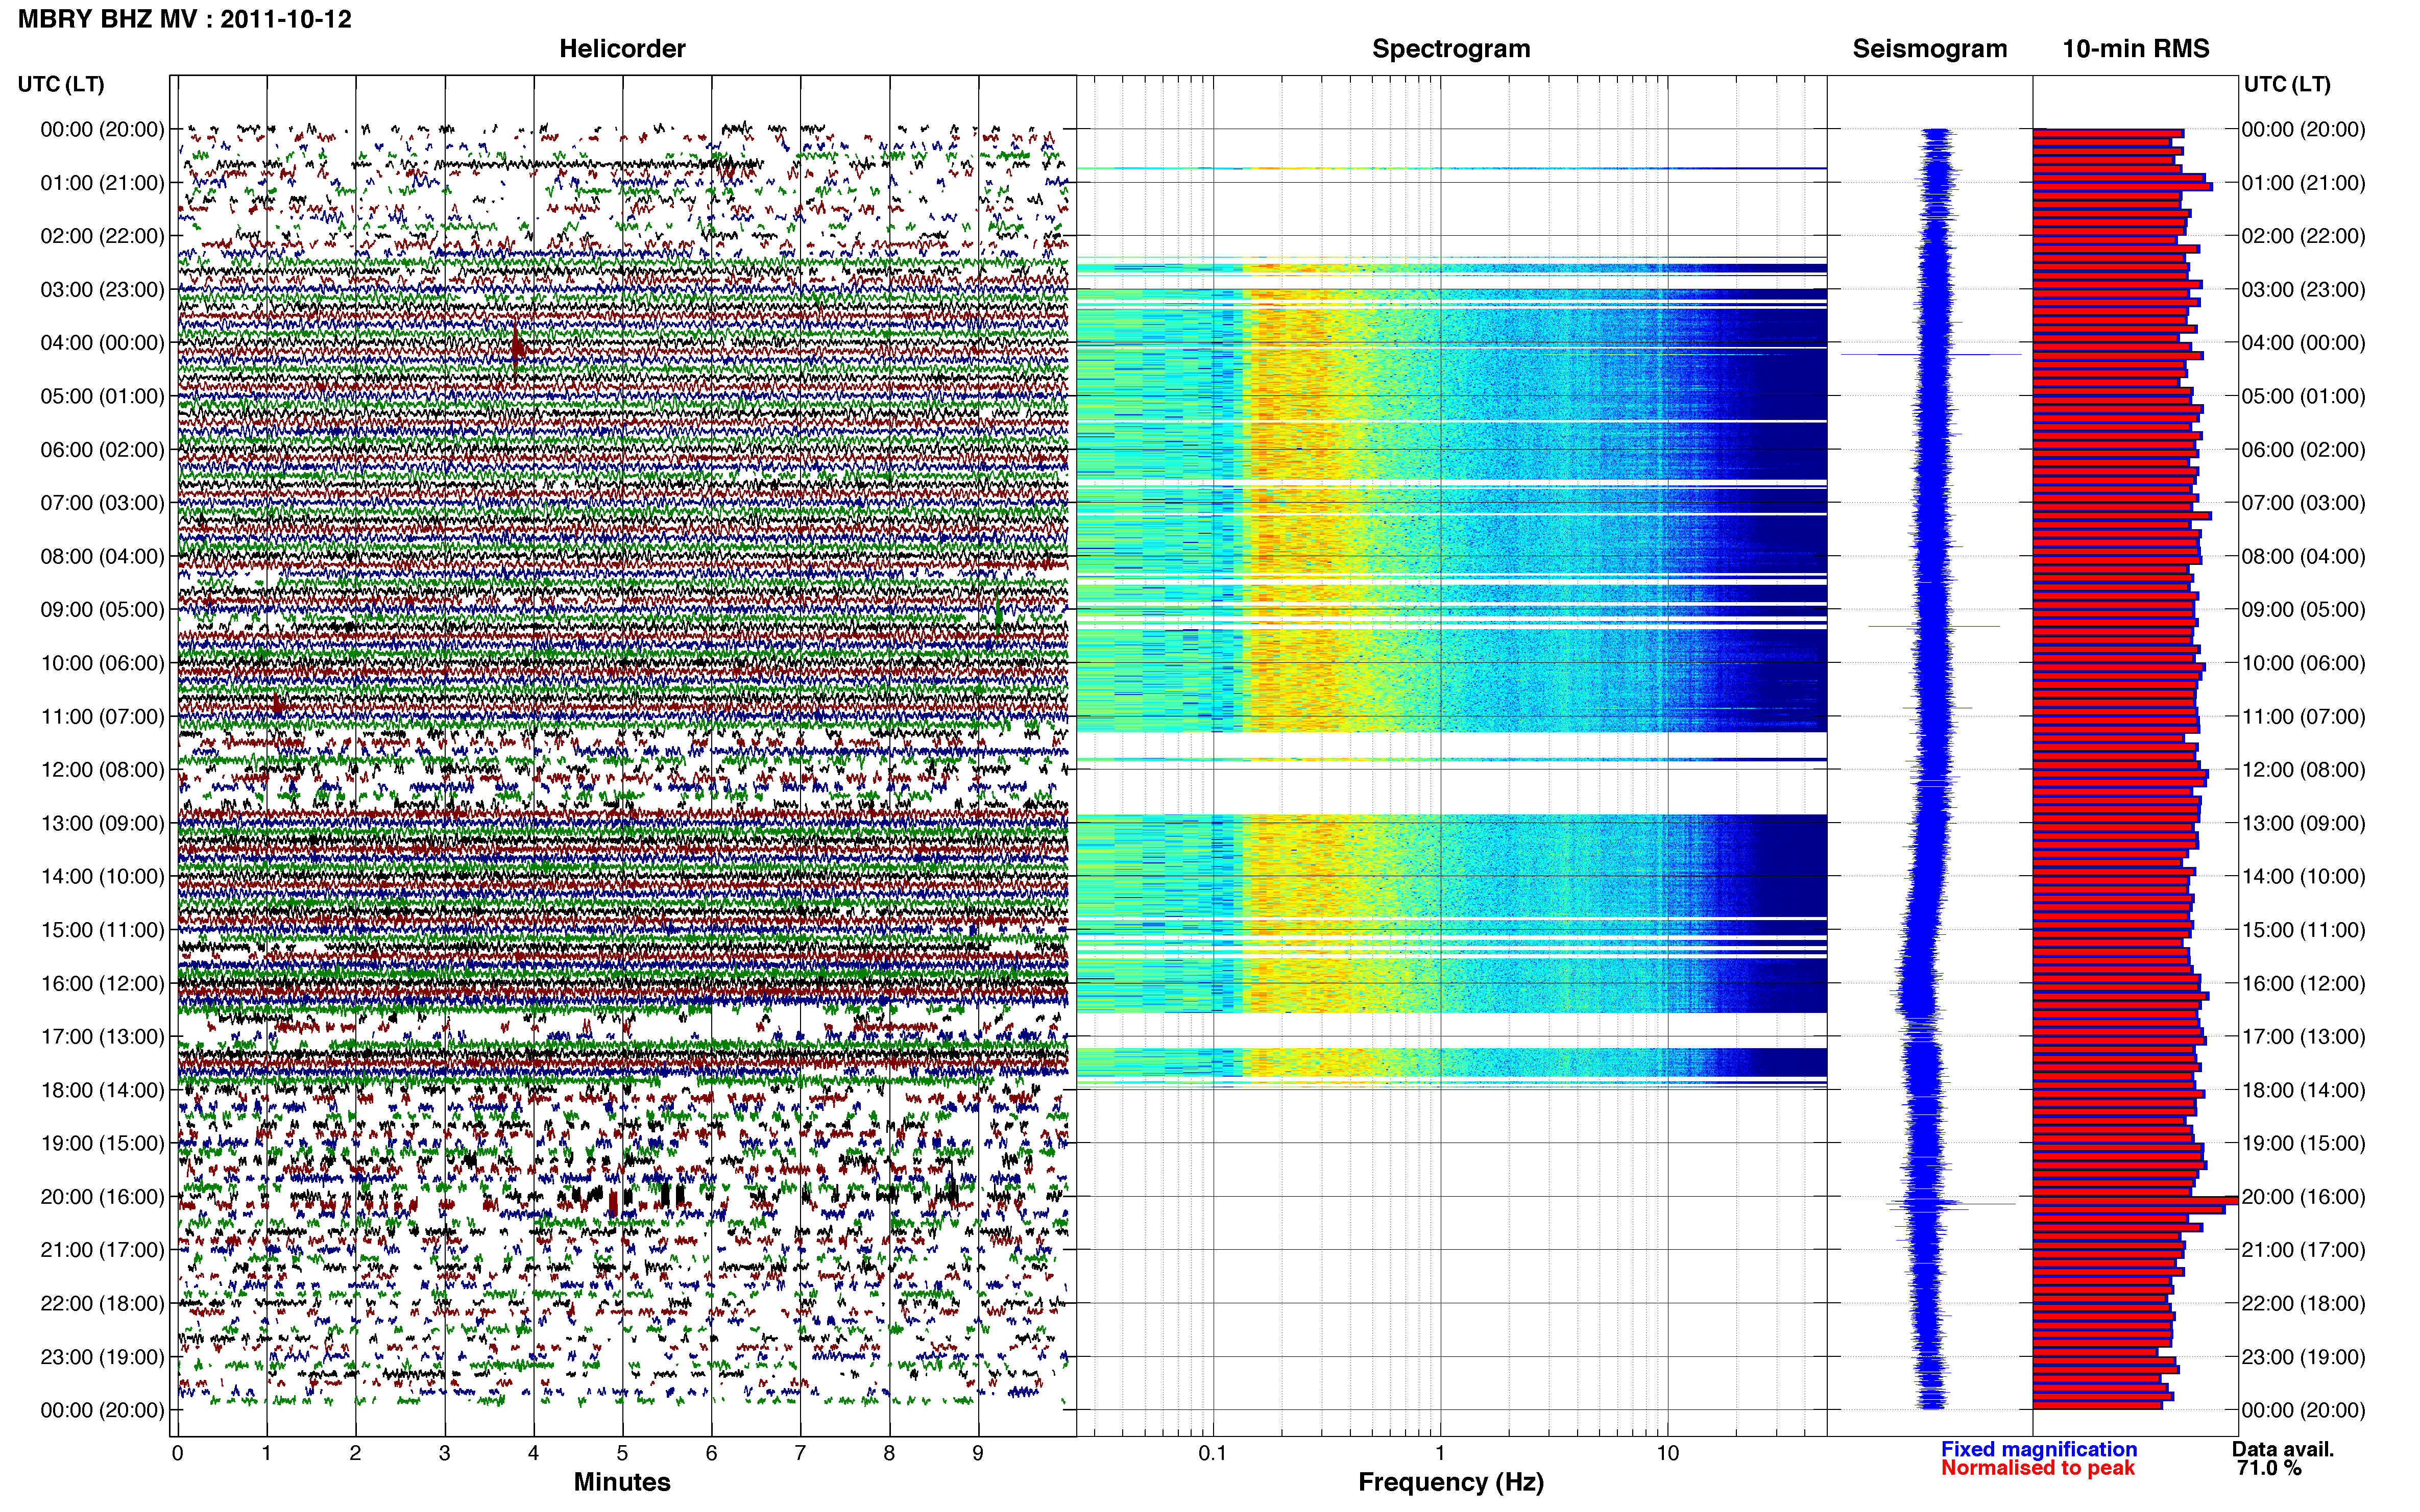Click '15:00 (11:00)' on the right time axis

coord(2304,930)
